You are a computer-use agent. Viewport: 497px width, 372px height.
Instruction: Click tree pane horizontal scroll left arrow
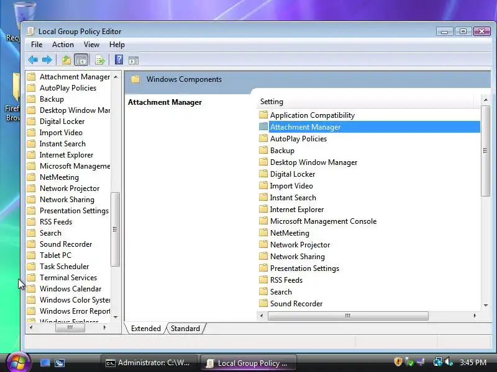pos(31,328)
